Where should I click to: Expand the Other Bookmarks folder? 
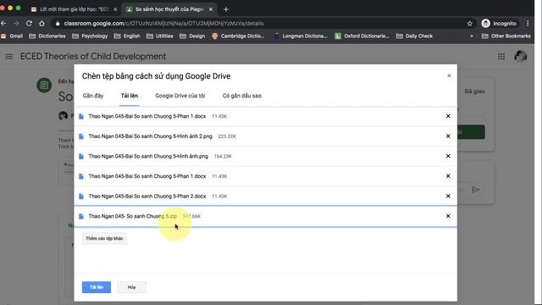(x=506, y=36)
